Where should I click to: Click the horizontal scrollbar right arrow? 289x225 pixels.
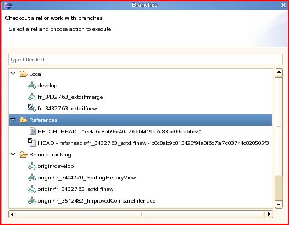tap(269, 215)
